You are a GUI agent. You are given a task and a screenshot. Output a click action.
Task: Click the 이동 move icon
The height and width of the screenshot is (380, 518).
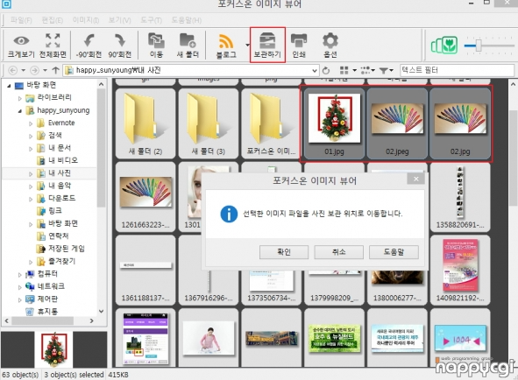point(156,41)
